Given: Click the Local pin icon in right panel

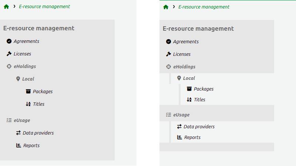Looking at the screenshot, I should tap(179, 78).
